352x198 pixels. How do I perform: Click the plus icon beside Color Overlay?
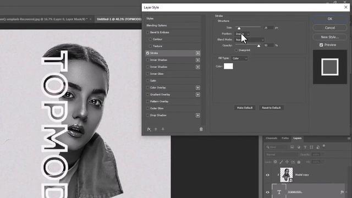[x=197, y=88]
